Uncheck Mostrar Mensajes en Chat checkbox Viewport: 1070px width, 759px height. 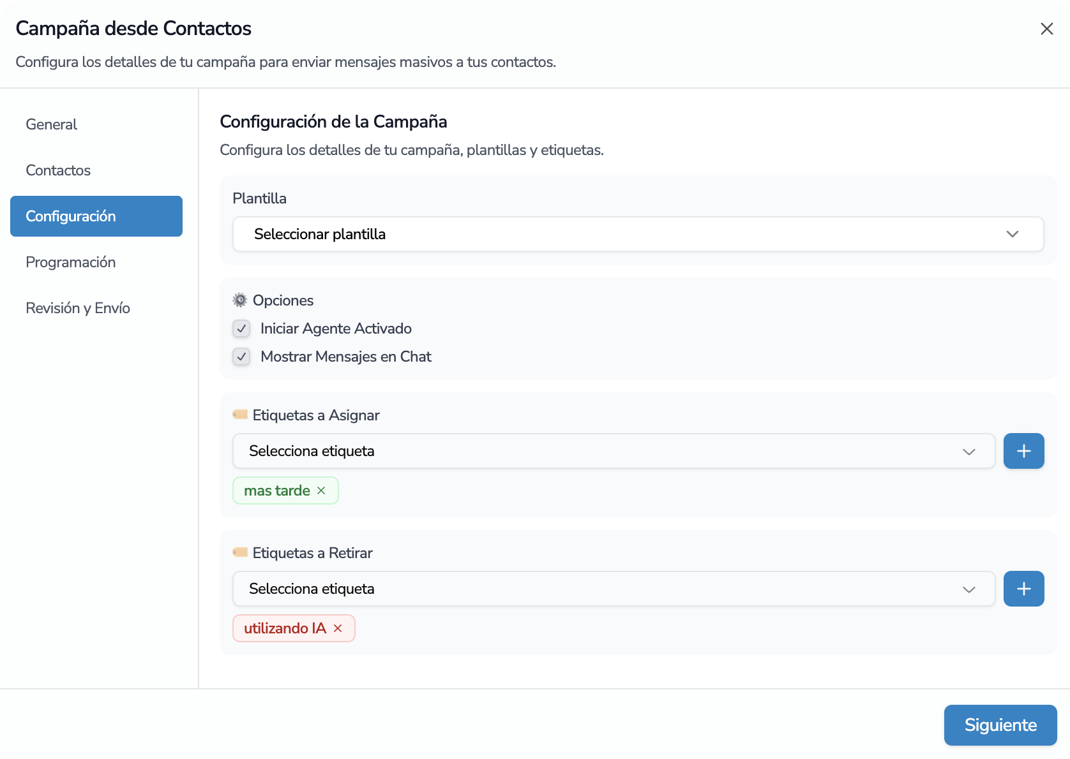click(x=241, y=357)
